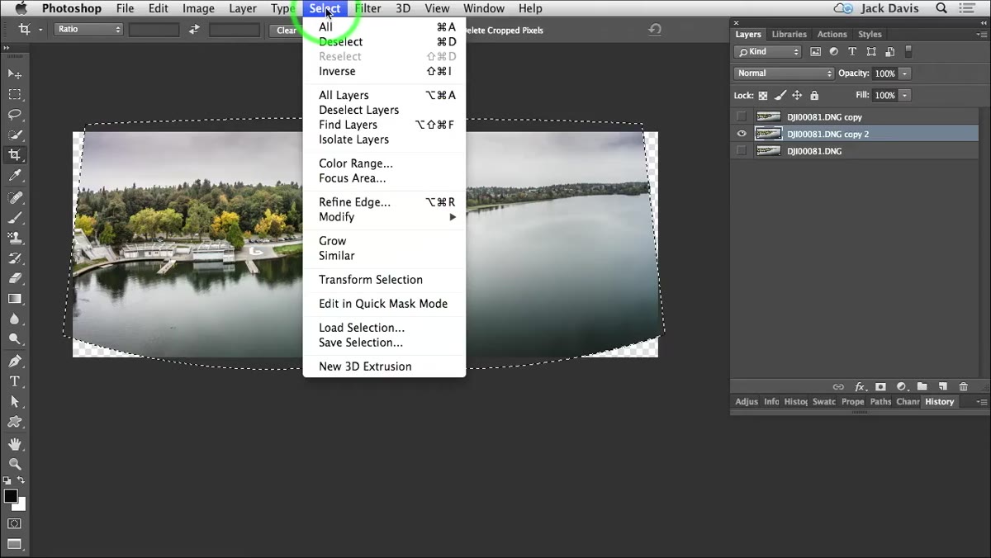
Task: Choose Color Range from Select menu
Action: 356,163
